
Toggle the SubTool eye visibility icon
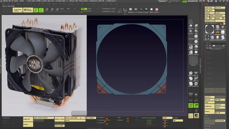tap(224, 46)
